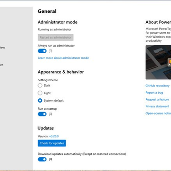This screenshot has width=171, height=171.
Task: Open the v0.20.0 version release link
Action: coord(54,136)
